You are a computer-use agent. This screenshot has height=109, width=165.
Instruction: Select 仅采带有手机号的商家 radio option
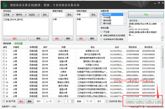pyautogui.click(x=101, y=39)
